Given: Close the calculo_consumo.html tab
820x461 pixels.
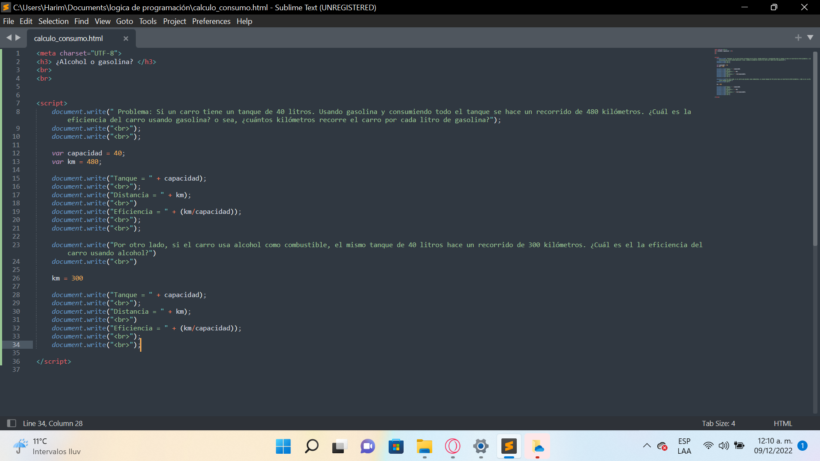Looking at the screenshot, I should click(126, 38).
